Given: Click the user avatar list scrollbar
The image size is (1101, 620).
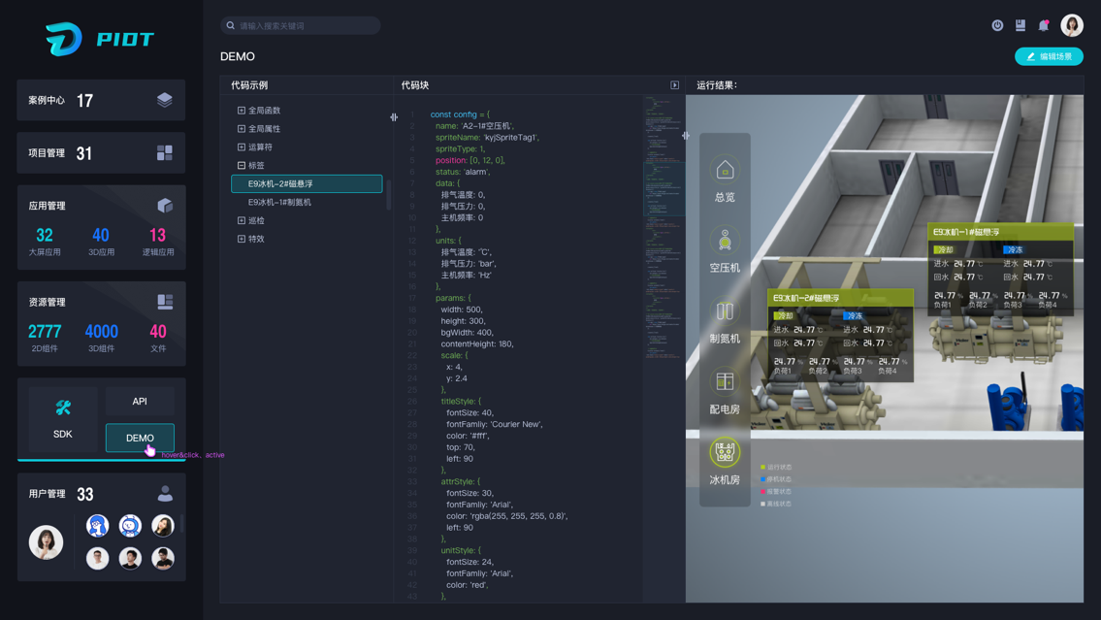Looking at the screenshot, I should 182,523.
